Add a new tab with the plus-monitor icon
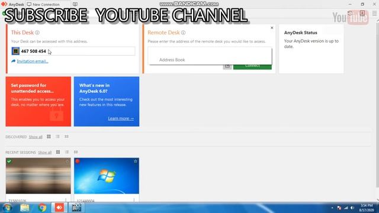 point(75,4)
